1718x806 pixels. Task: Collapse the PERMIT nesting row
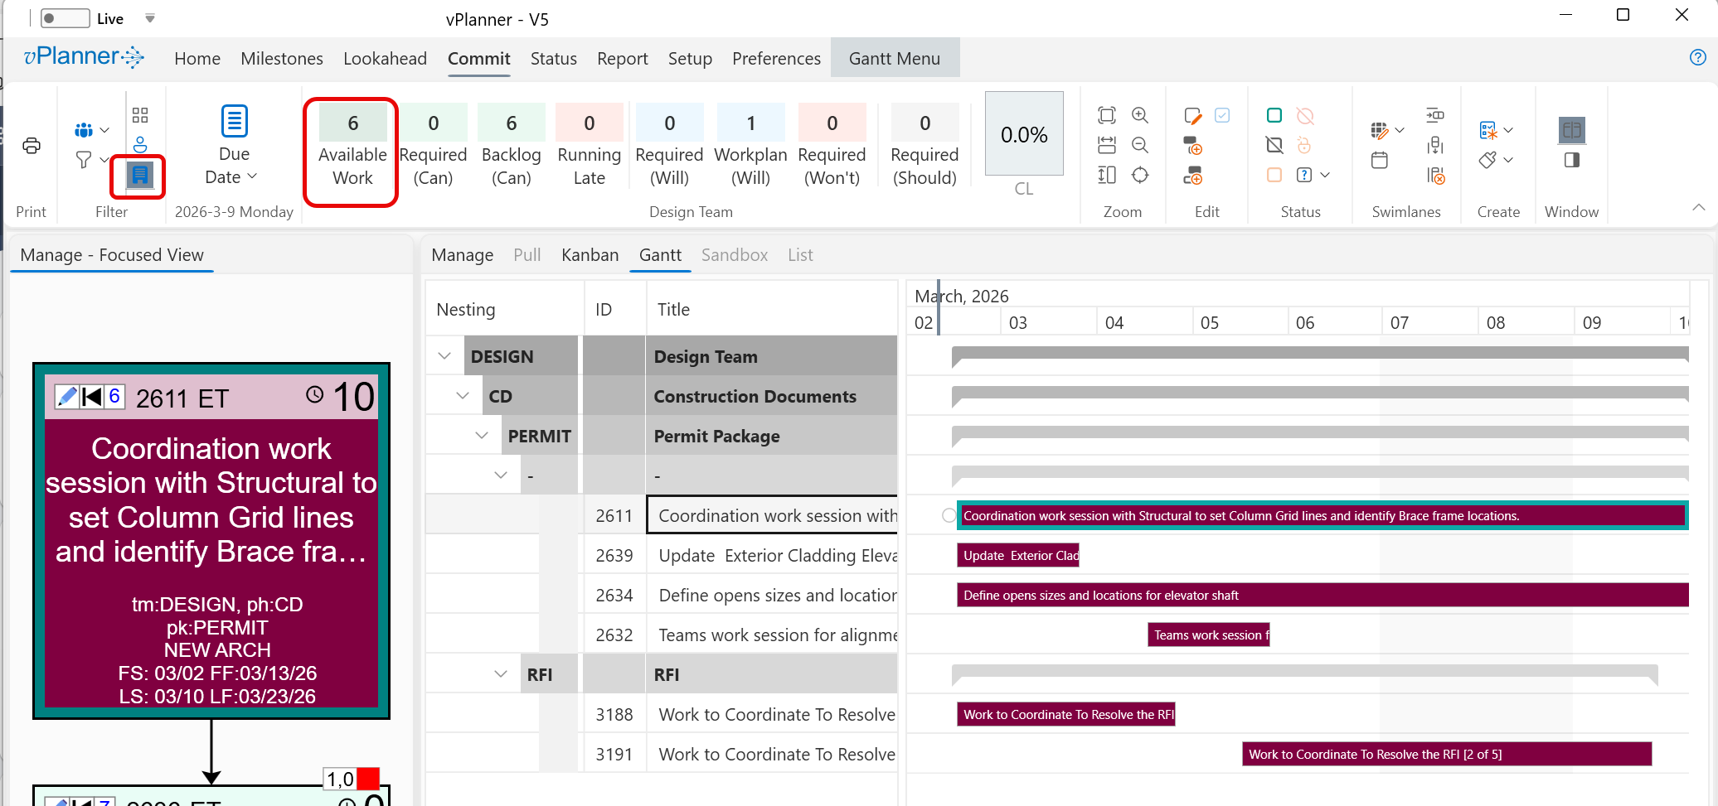pos(482,436)
